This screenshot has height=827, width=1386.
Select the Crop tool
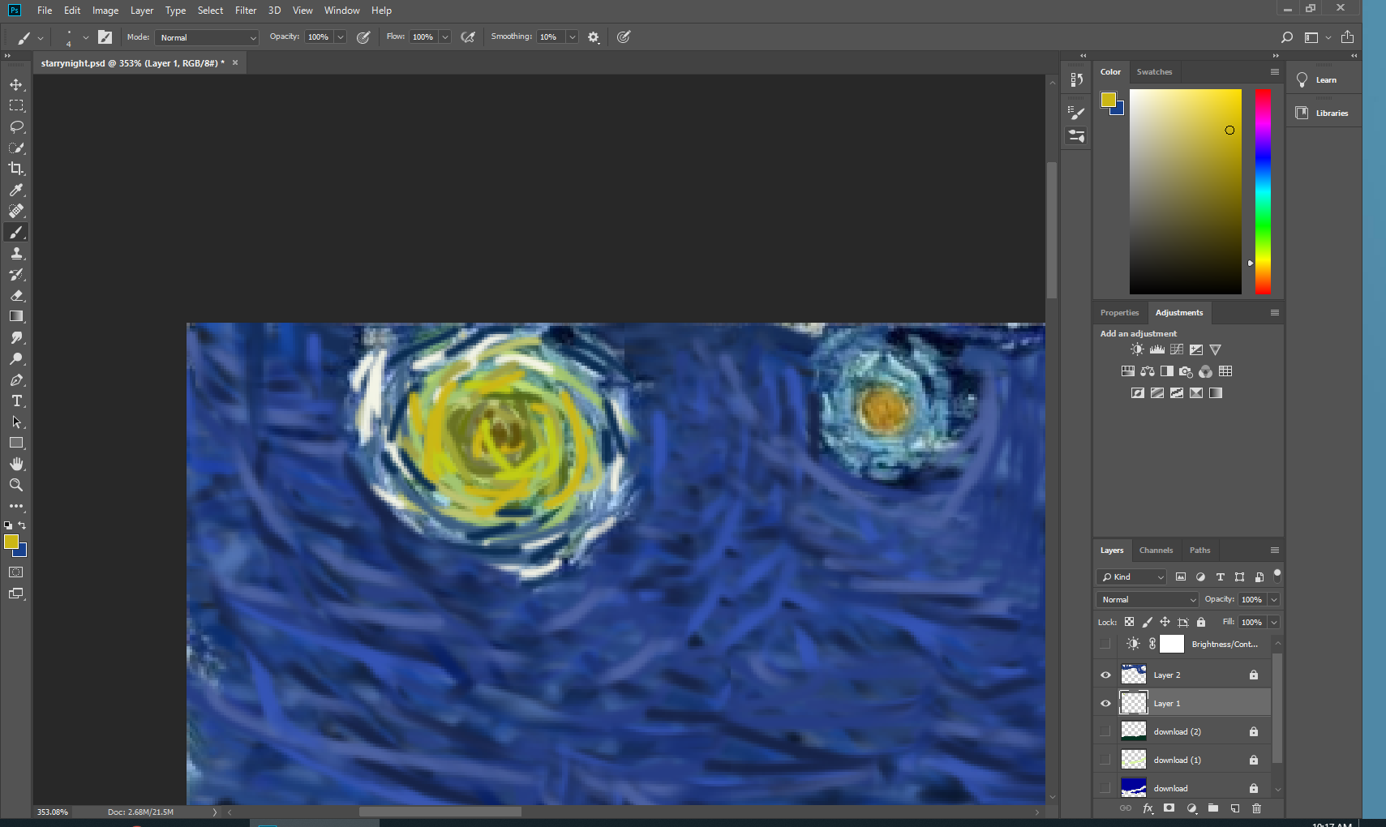(16, 169)
